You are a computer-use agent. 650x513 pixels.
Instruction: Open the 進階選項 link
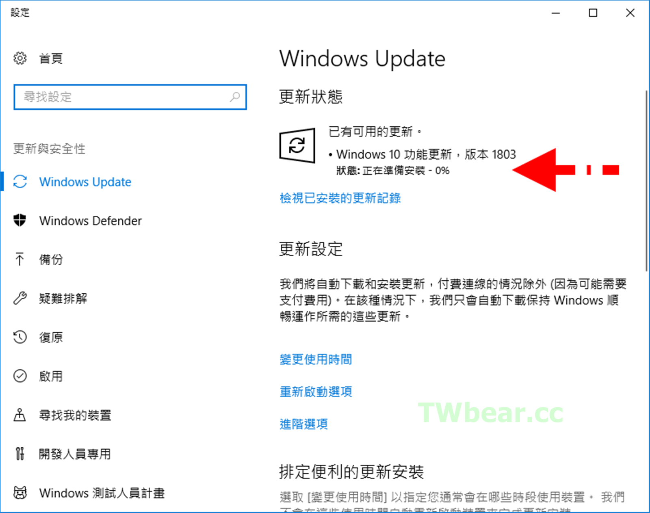[303, 424]
